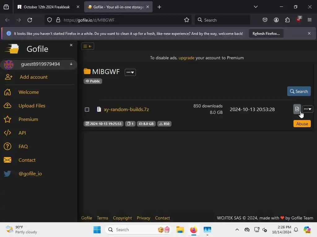This screenshot has height=237, width=317.
Task: Click the Copyright footer link
Action: click(122, 218)
